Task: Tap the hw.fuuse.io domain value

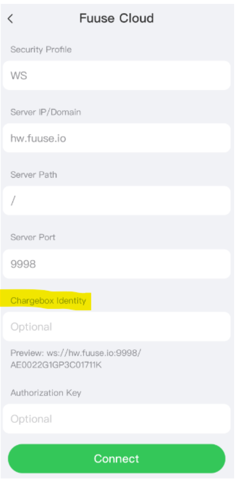Action: 38,138
